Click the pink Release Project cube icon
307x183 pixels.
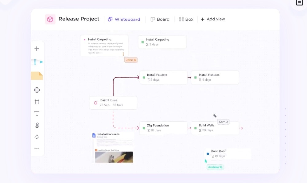(x=50, y=19)
